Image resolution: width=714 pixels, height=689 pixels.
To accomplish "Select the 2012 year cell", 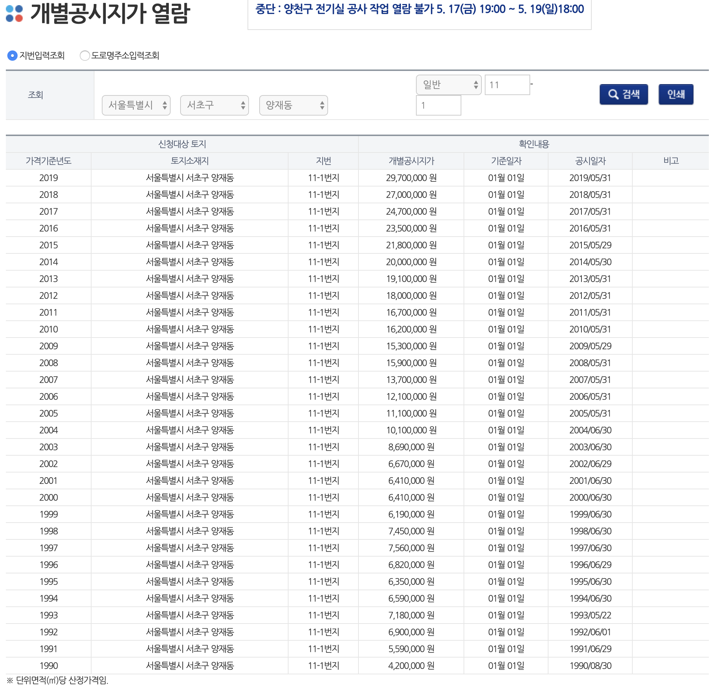I will pyautogui.click(x=48, y=295).
